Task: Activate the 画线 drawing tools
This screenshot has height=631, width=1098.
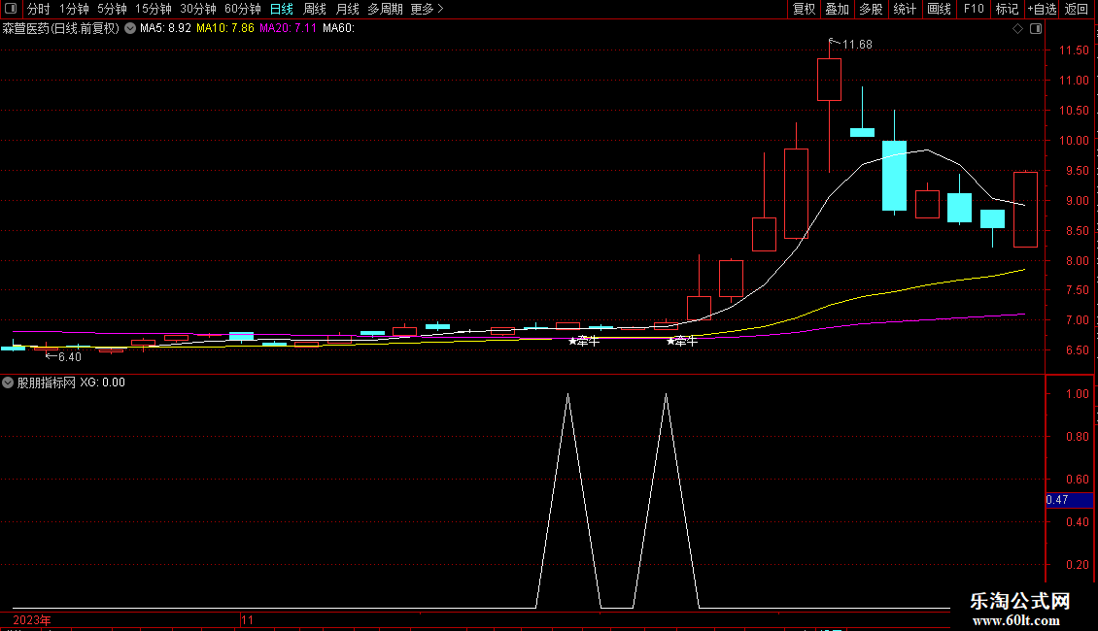Action: pos(939,9)
